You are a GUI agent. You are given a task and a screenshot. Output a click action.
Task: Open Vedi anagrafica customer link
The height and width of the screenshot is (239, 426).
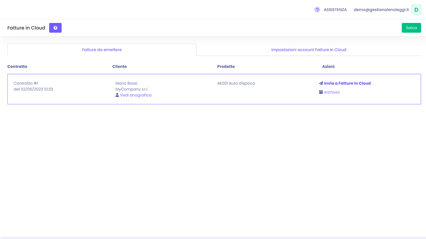136,95
